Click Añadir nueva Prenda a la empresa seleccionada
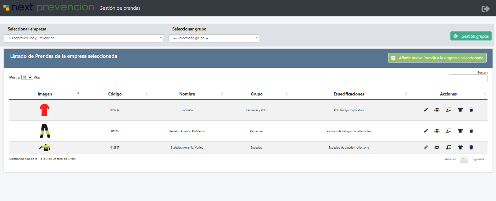Screen dimensions: 496x201 click(437, 58)
